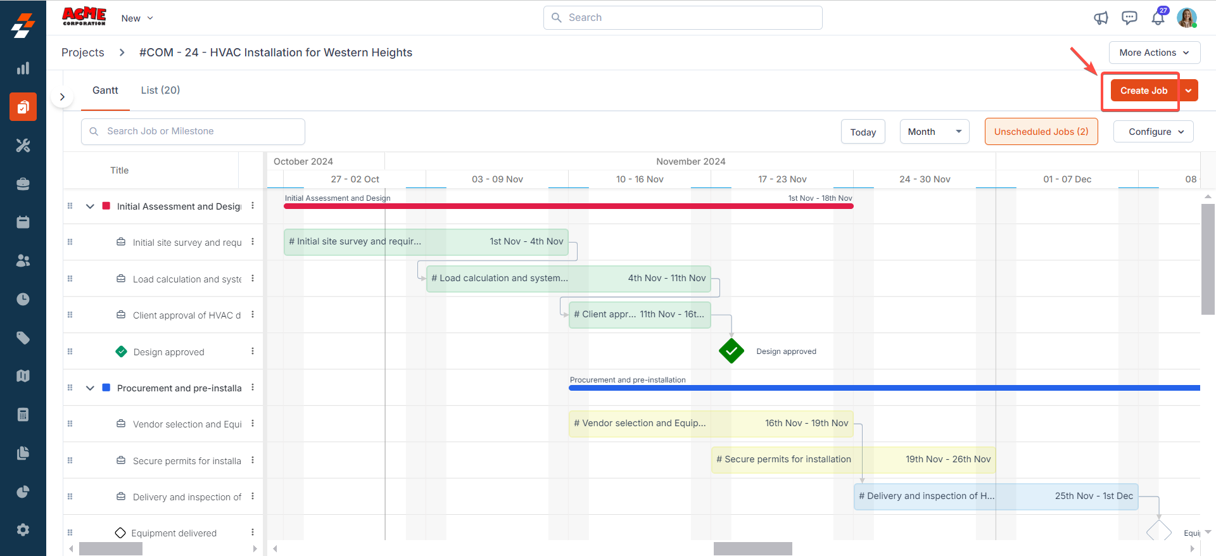Click the Gantt vertical scrollbar thumb
The height and width of the screenshot is (556, 1216).
[x=1208, y=259]
